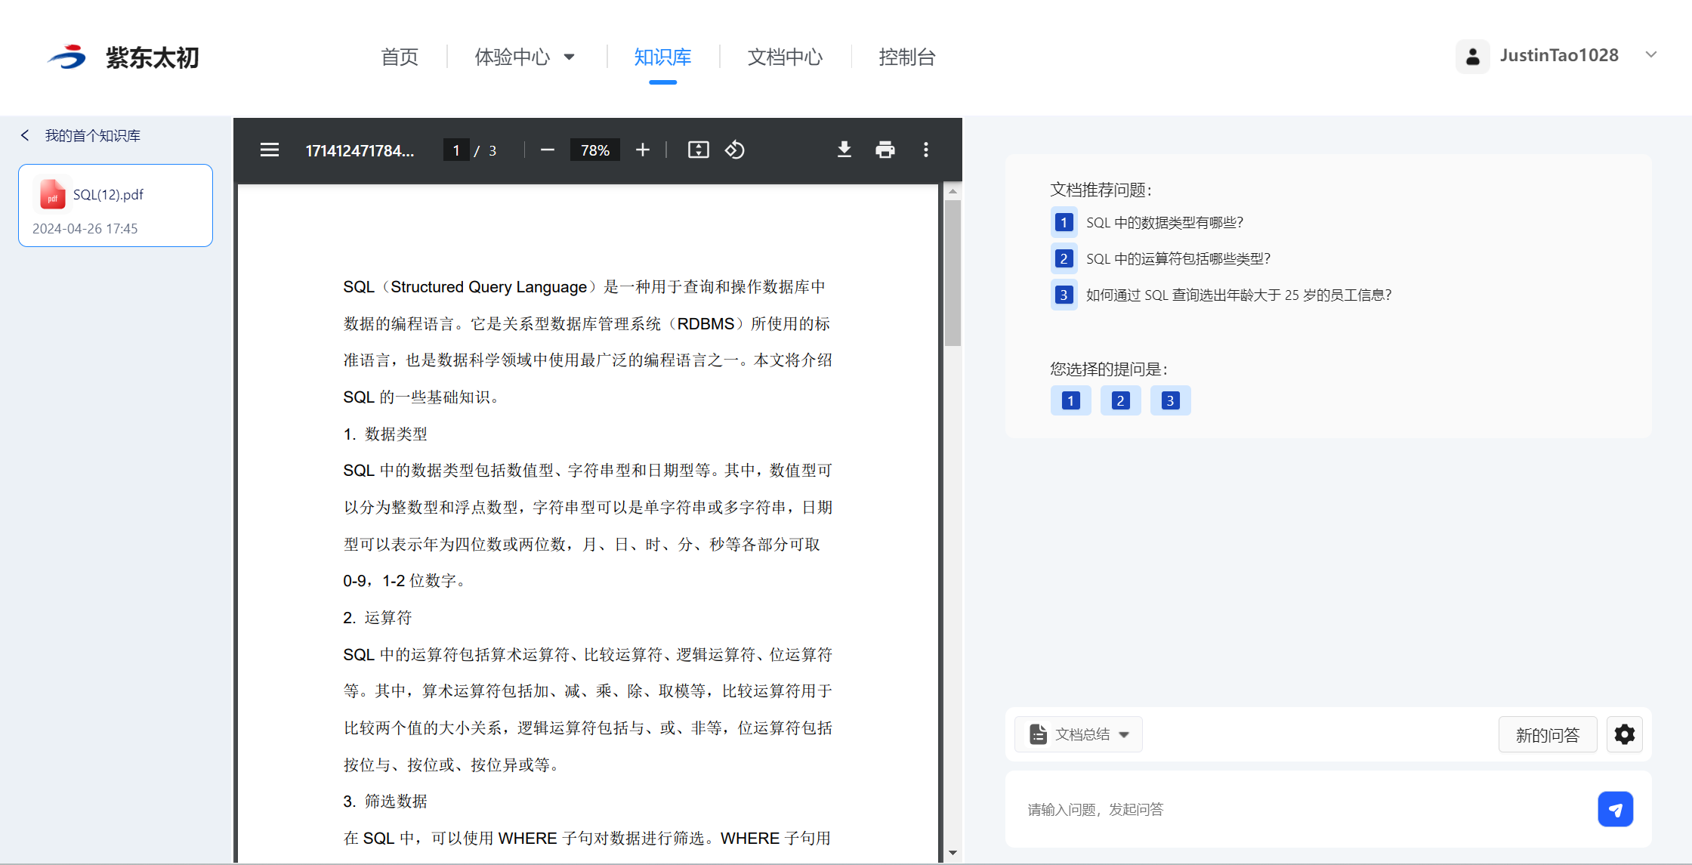Choose option 3 under 您选择的提问是
1692x865 pixels.
click(x=1170, y=400)
